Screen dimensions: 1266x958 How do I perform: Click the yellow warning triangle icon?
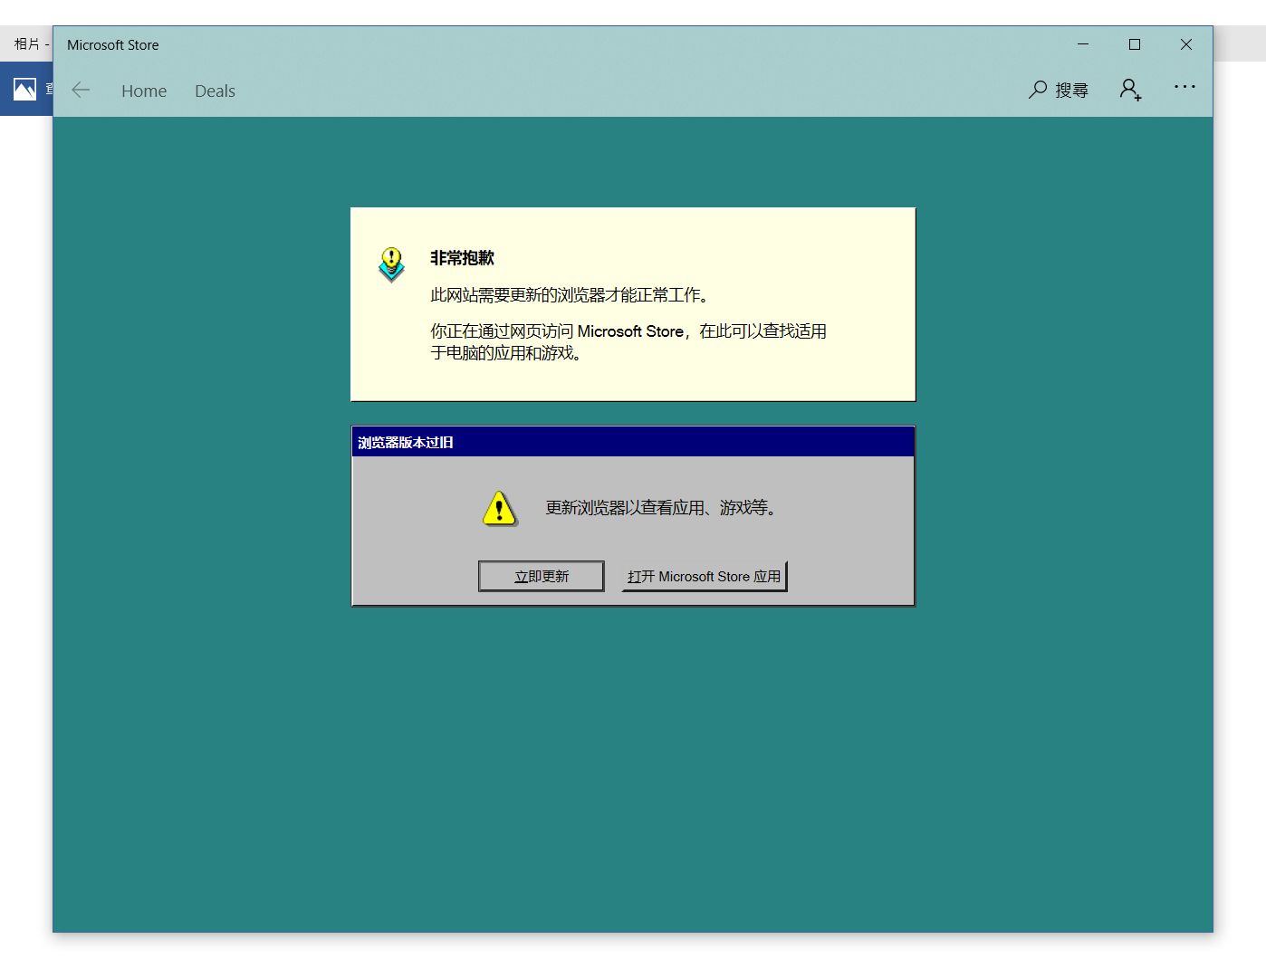499,508
